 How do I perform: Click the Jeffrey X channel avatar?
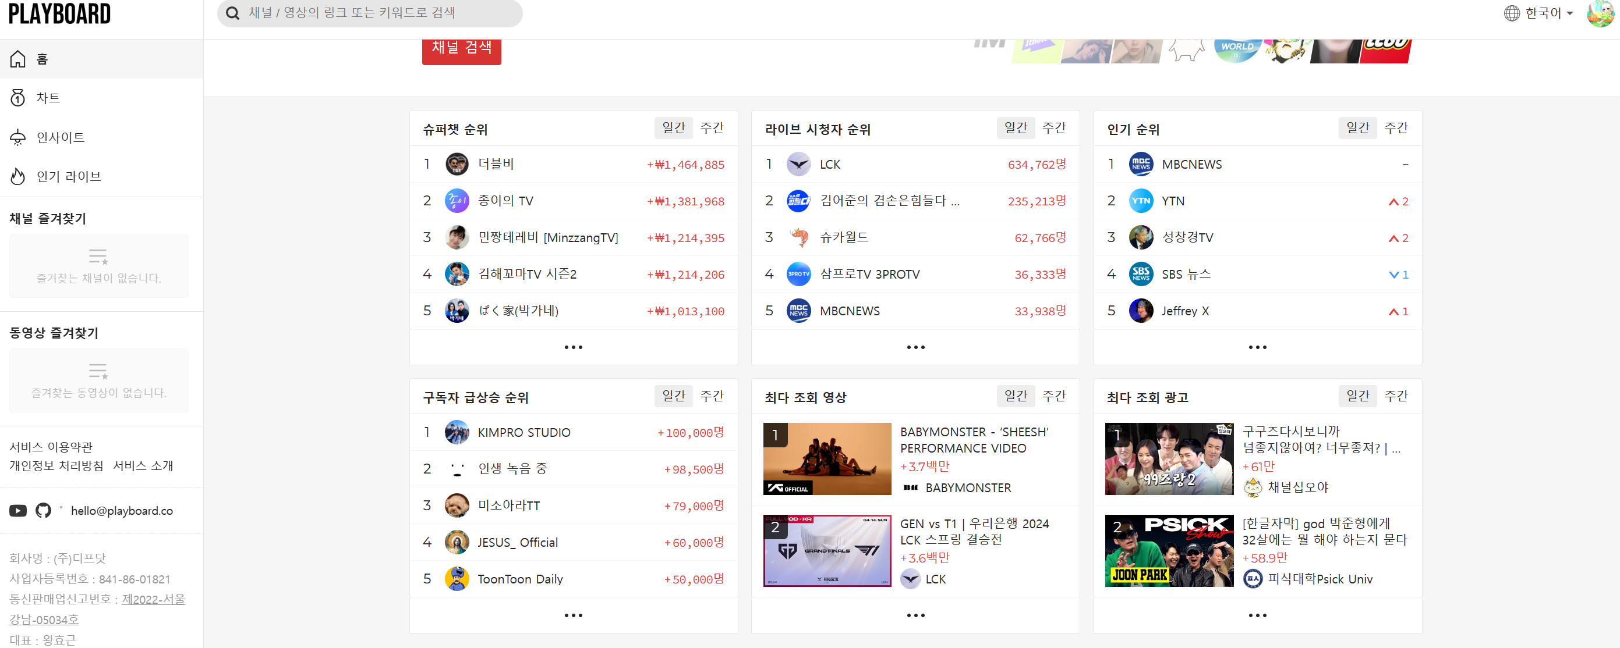click(x=1141, y=311)
